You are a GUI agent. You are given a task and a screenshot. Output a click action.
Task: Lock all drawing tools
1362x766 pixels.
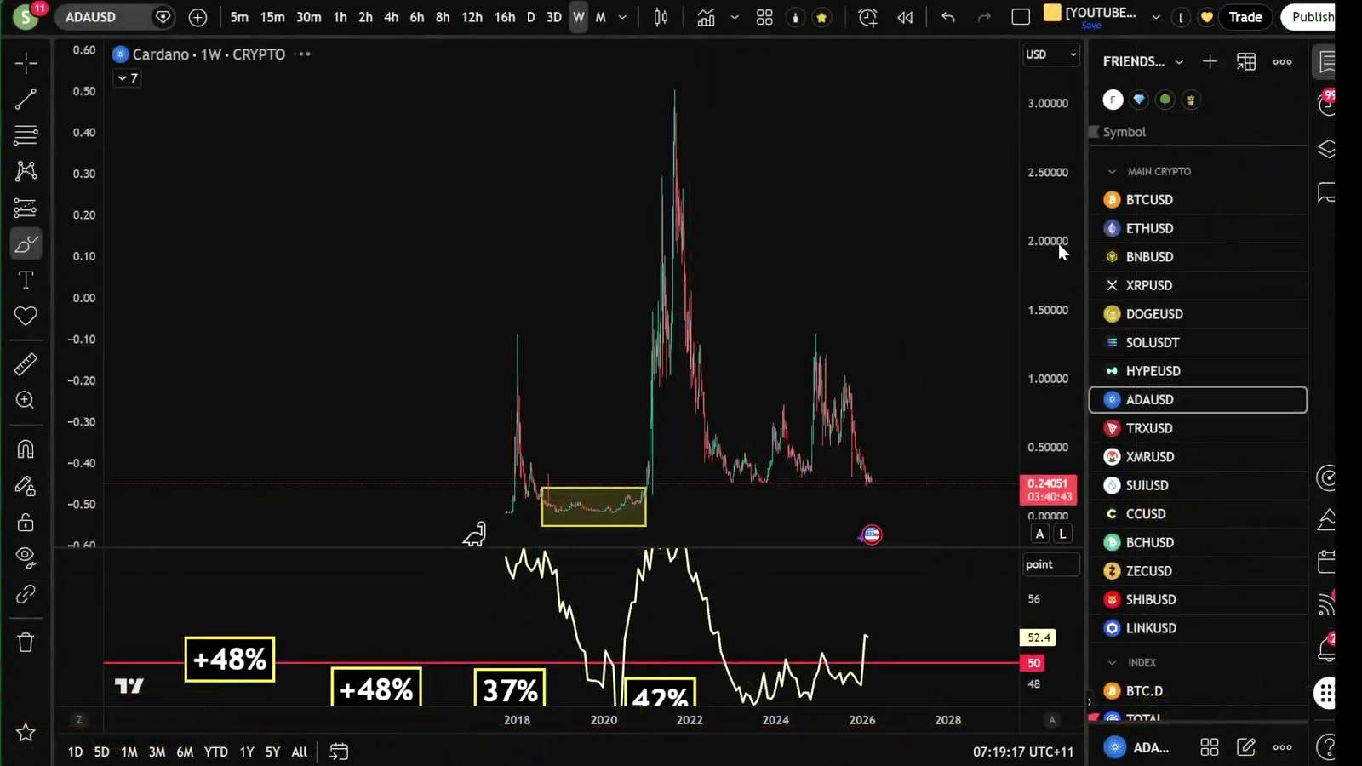click(26, 522)
